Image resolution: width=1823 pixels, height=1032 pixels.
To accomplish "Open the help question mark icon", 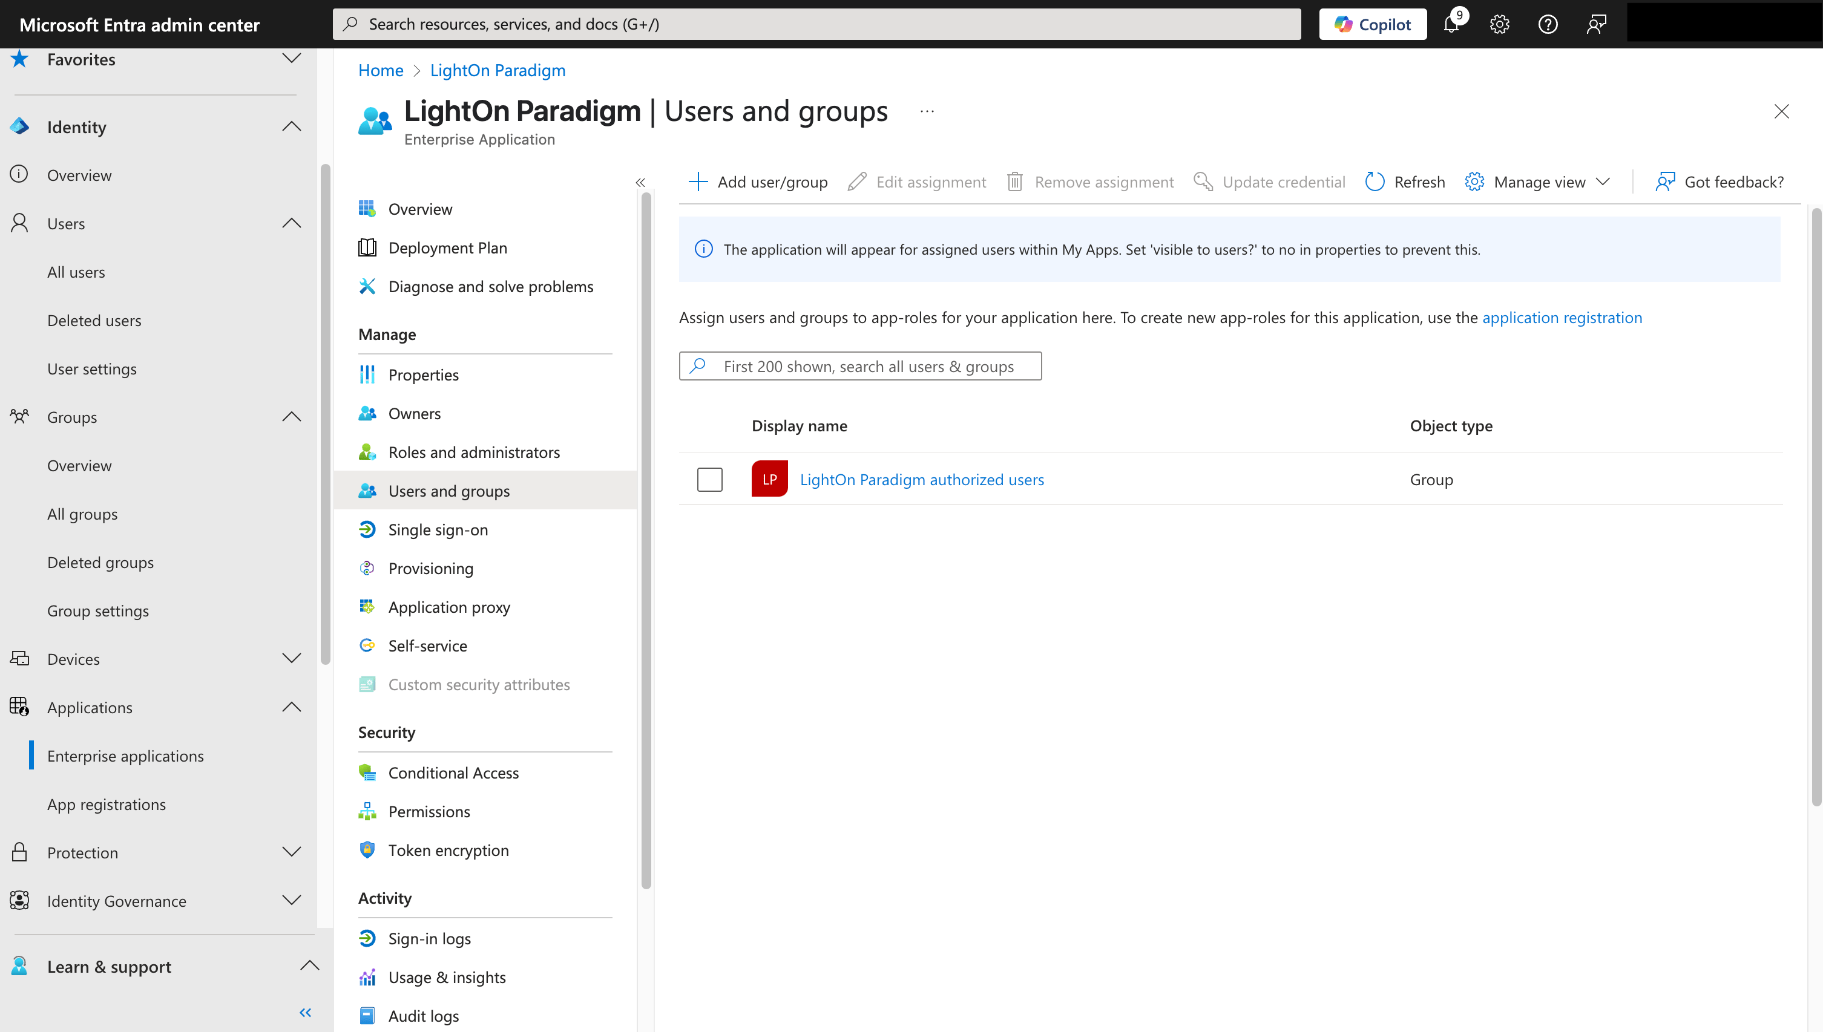I will coord(1548,24).
